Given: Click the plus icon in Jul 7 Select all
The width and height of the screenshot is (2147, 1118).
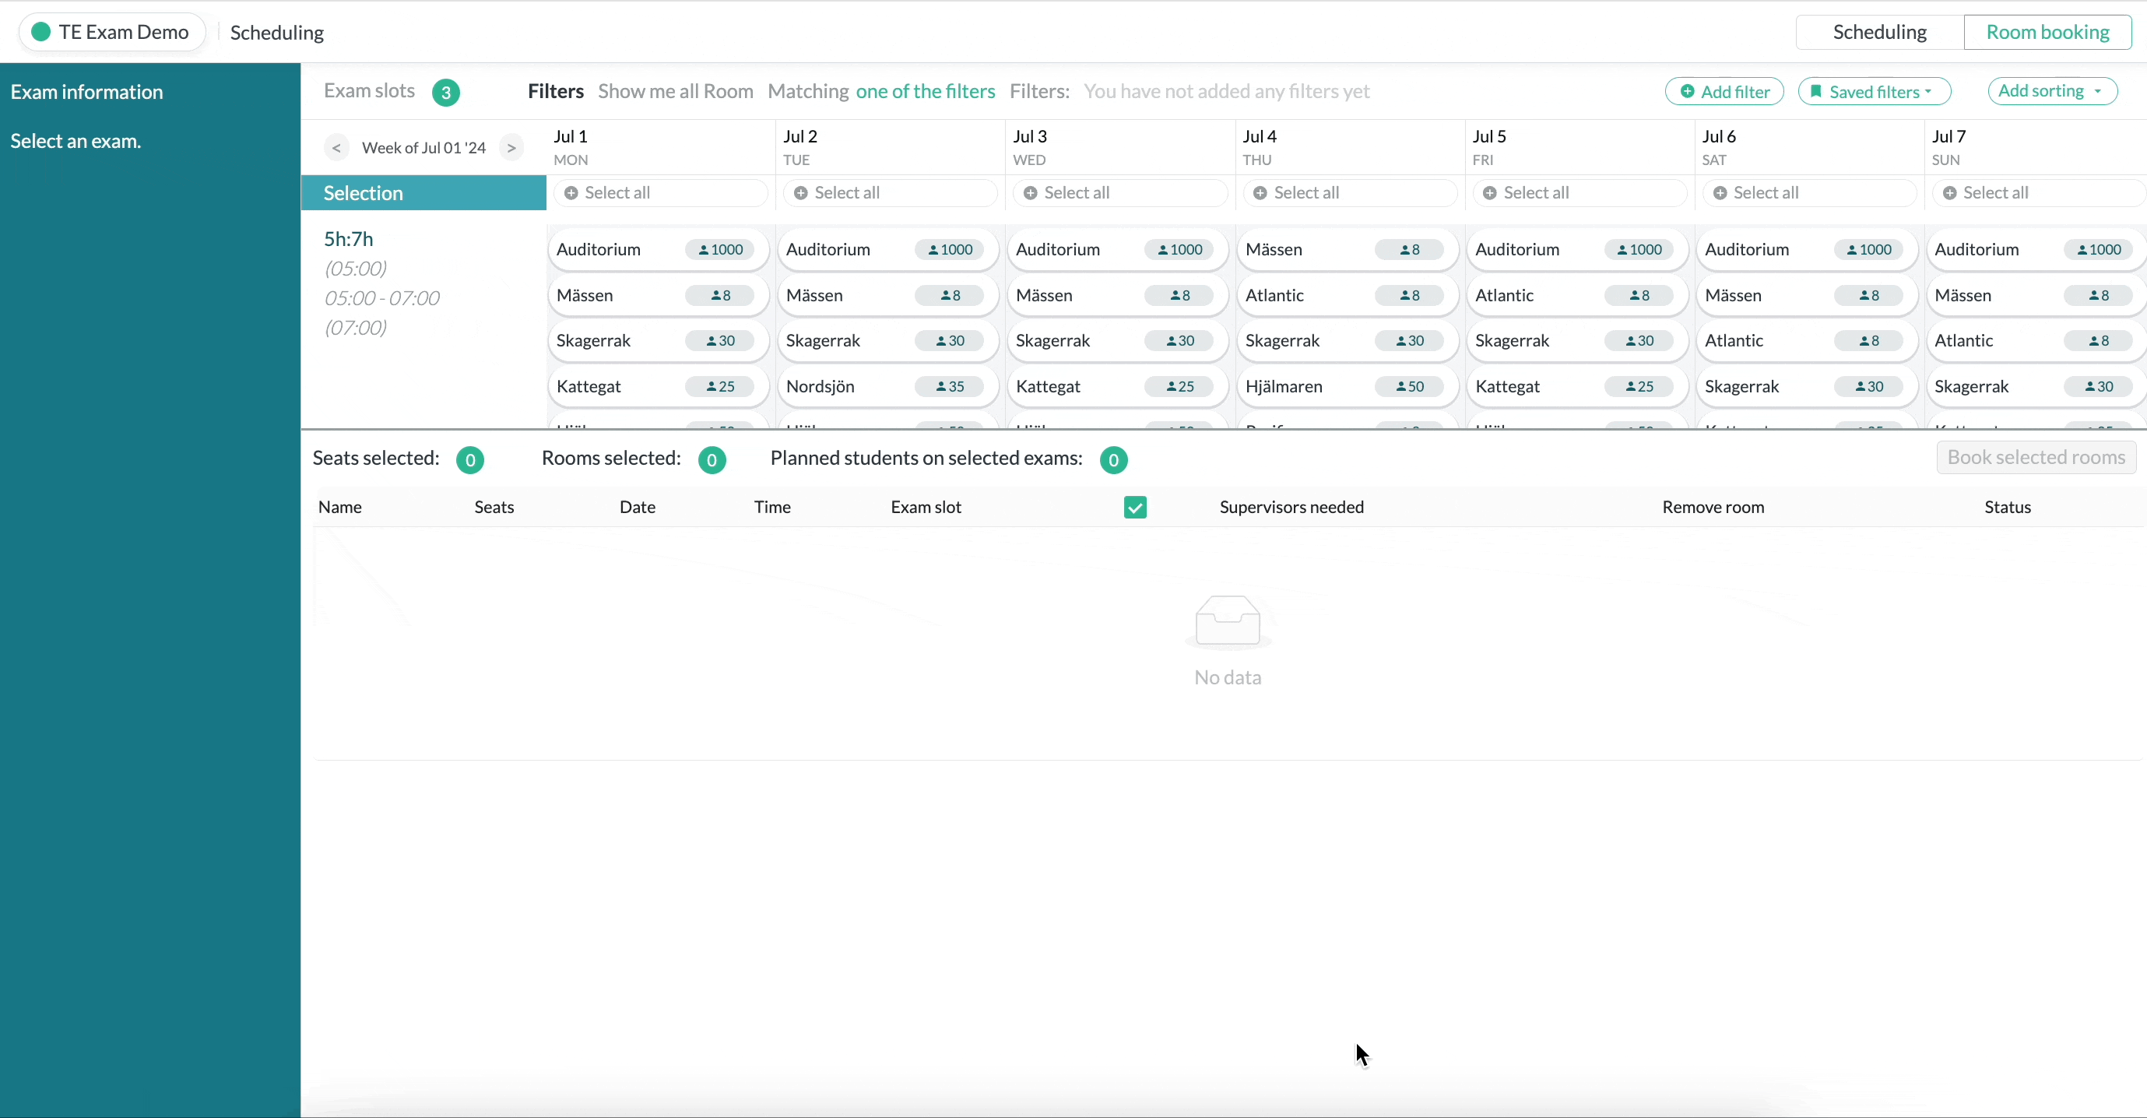Looking at the screenshot, I should [x=1949, y=193].
